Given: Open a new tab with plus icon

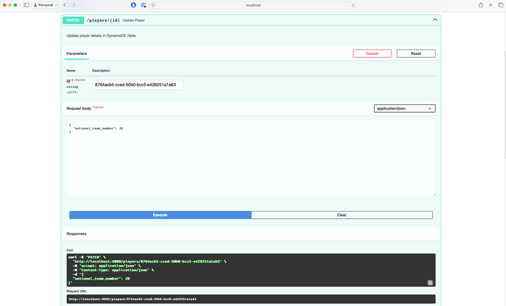Looking at the screenshot, I should [491, 5].
